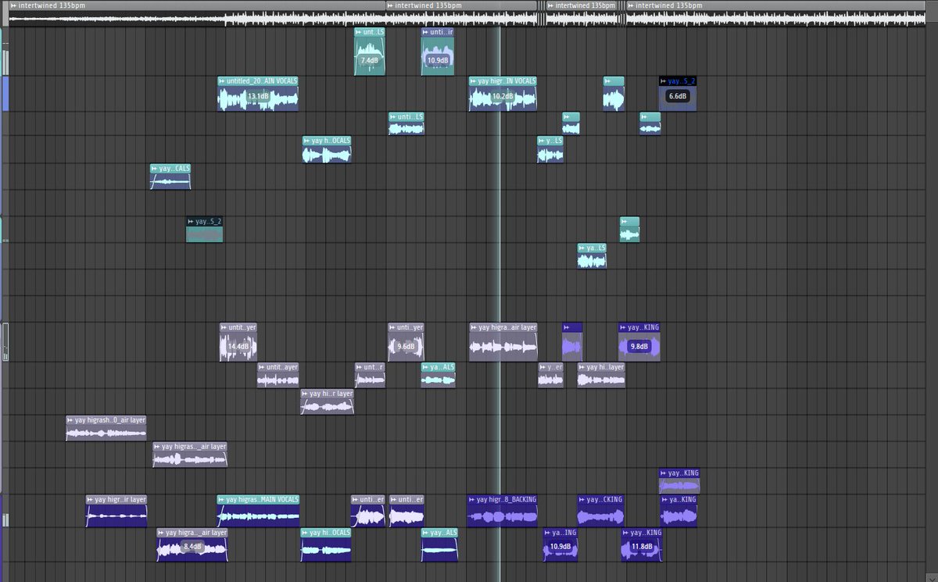Click the 9.8dB gain badge

(639, 346)
